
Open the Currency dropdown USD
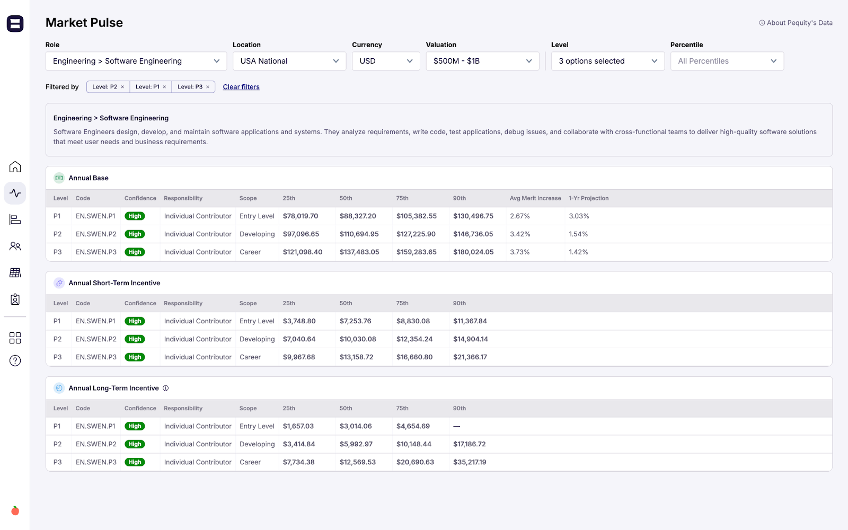(x=386, y=61)
